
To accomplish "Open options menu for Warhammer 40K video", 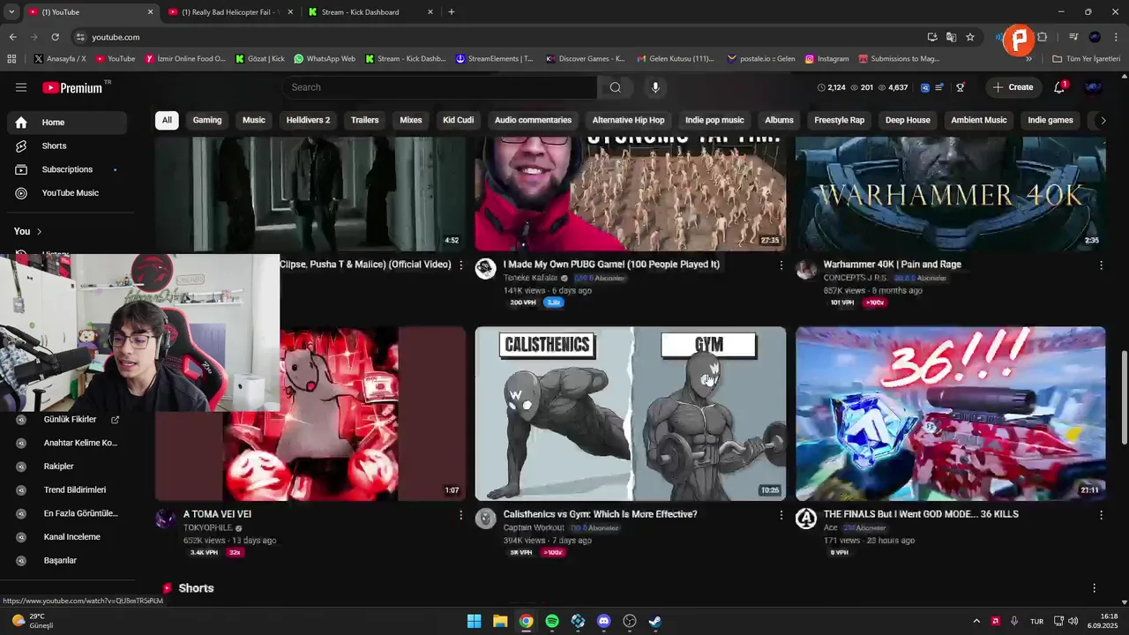I will (x=1101, y=265).
